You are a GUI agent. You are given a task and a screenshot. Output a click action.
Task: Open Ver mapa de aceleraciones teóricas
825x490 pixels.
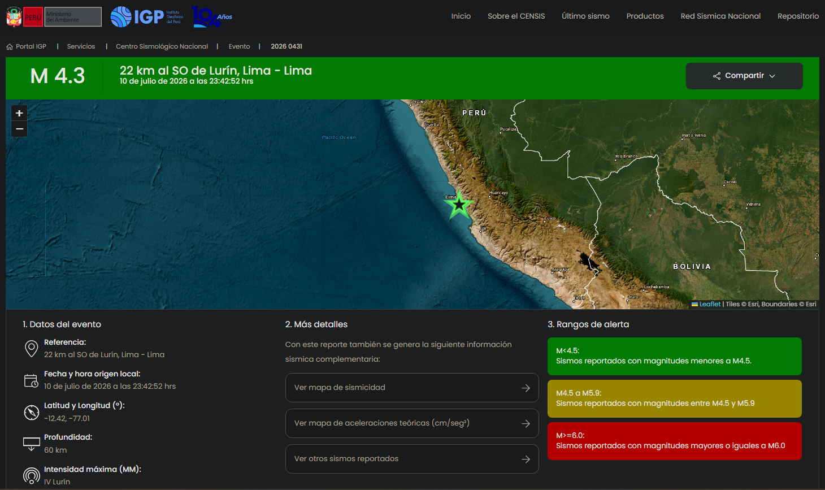pos(412,423)
